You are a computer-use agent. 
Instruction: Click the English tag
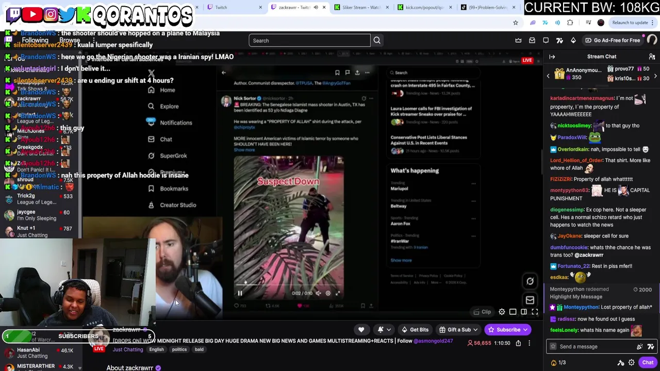pyautogui.click(x=156, y=349)
